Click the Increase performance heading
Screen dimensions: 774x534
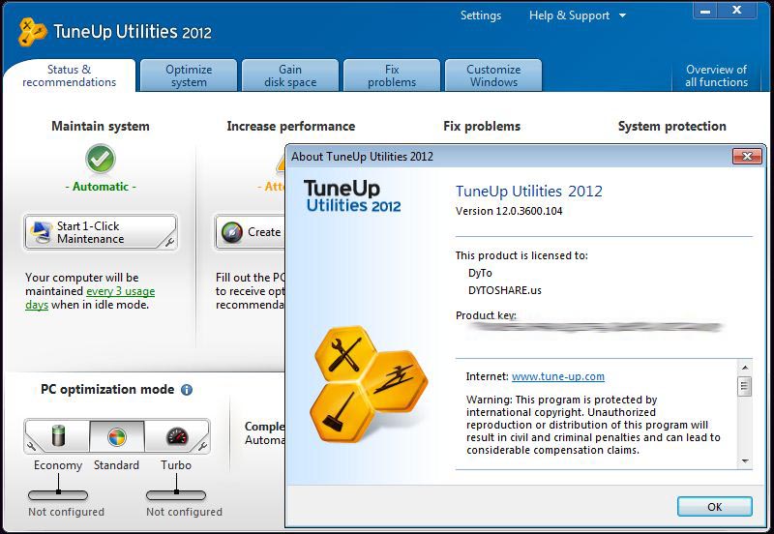[291, 127]
